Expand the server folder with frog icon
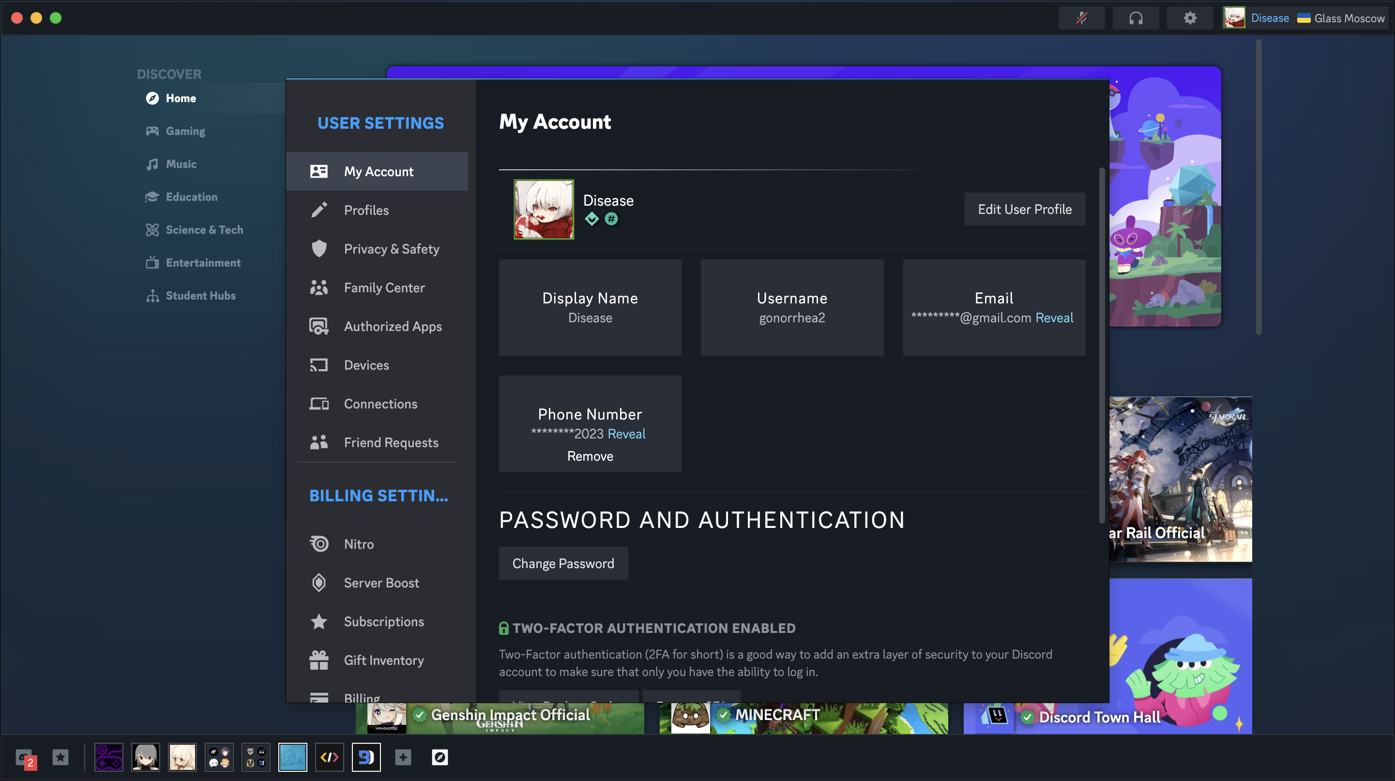This screenshot has width=1395, height=781. pyautogui.click(x=256, y=757)
